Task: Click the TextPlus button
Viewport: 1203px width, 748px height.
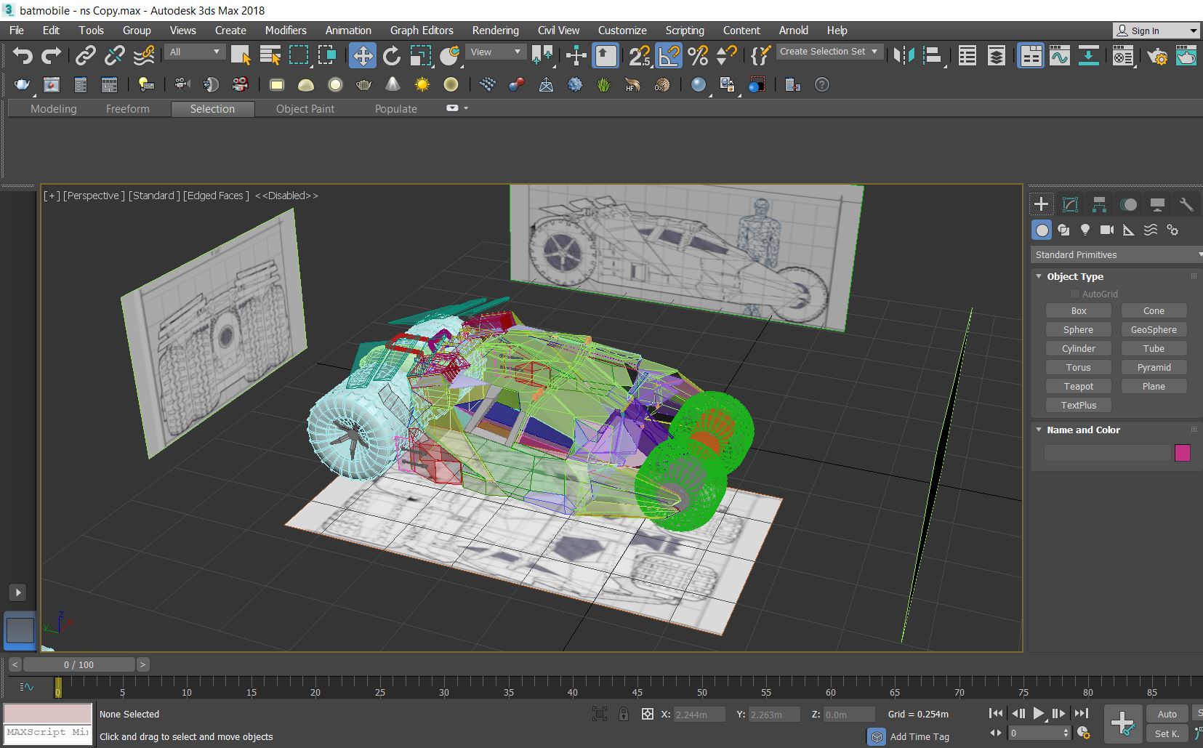Action: point(1079,405)
